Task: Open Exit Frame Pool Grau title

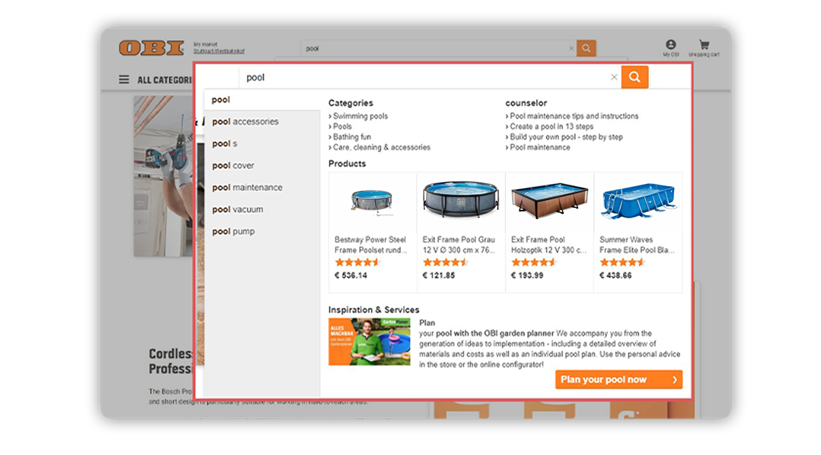Action: pyautogui.click(x=459, y=245)
